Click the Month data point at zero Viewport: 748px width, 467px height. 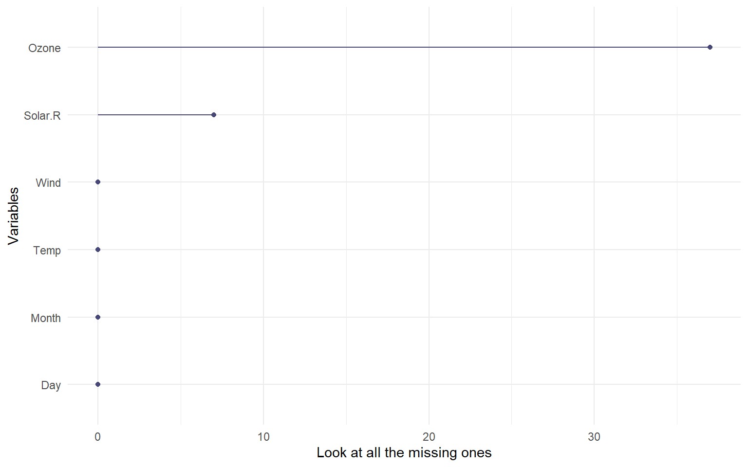(98, 317)
